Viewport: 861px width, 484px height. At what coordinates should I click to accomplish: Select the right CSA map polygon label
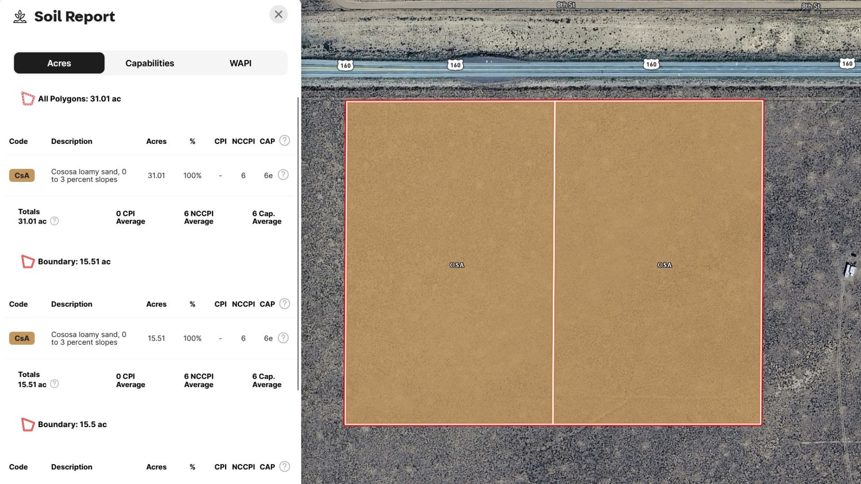click(664, 265)
